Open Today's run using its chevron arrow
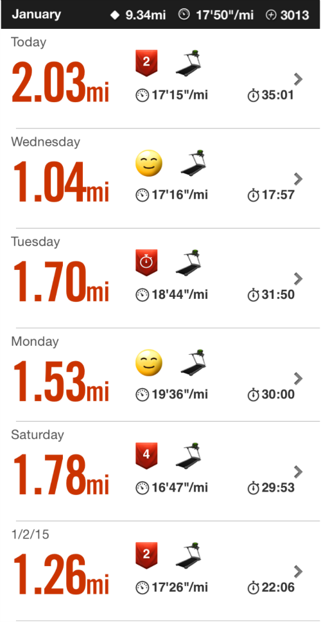The image size is (321, 622). 299,79
